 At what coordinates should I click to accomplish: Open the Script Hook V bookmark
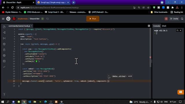coord(54,12)
